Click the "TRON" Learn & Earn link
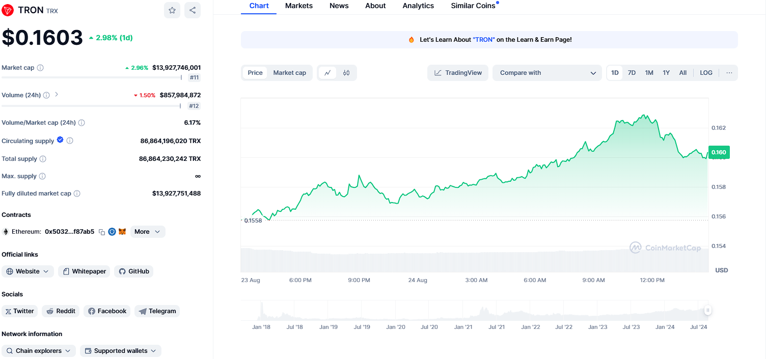Viewport: 766px width, 359px height. (x=484, y=40)
